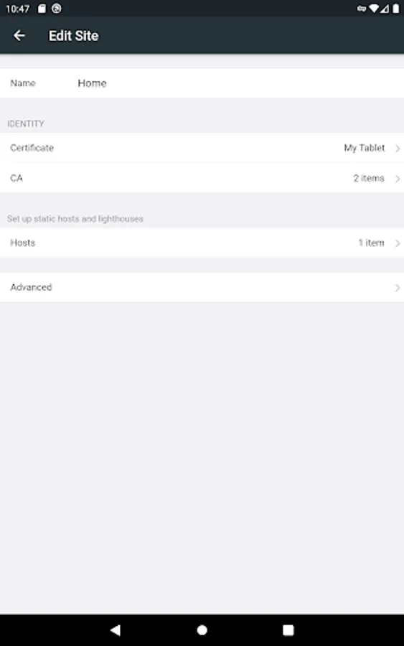Expand the CA row chevron
The width and height of the screenshot is (404, 646).
tap(398, 179)
